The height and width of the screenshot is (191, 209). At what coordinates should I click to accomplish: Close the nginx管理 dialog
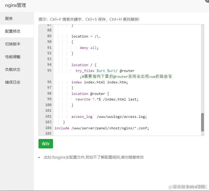[x=207, y=1]
